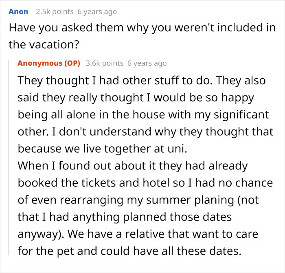Open the Anonymous (OP) username link
The width and height of the screenshot is (285, 273).
pyautogui.click(x=49, y=63)
